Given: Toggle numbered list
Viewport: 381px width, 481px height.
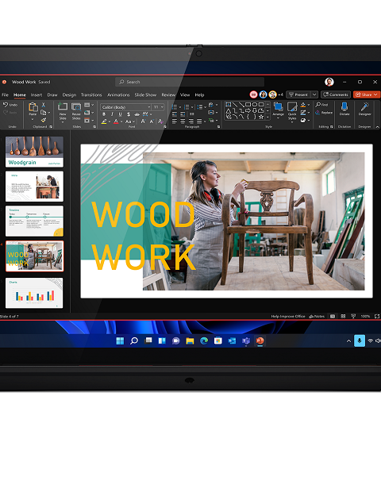Looking at the screenshot, I should coord(187,107).
